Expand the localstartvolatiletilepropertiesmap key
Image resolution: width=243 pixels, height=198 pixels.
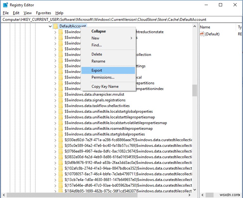(x=55, y=123)
